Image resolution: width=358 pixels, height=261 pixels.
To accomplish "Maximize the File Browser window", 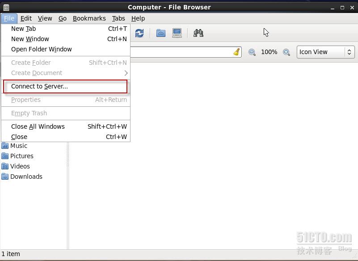I will (x=342, y=8).
